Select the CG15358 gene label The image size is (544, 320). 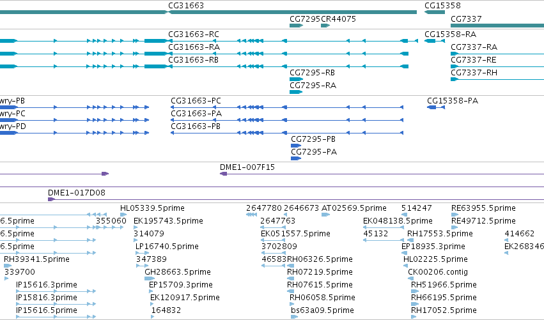(x=443, y=6)
